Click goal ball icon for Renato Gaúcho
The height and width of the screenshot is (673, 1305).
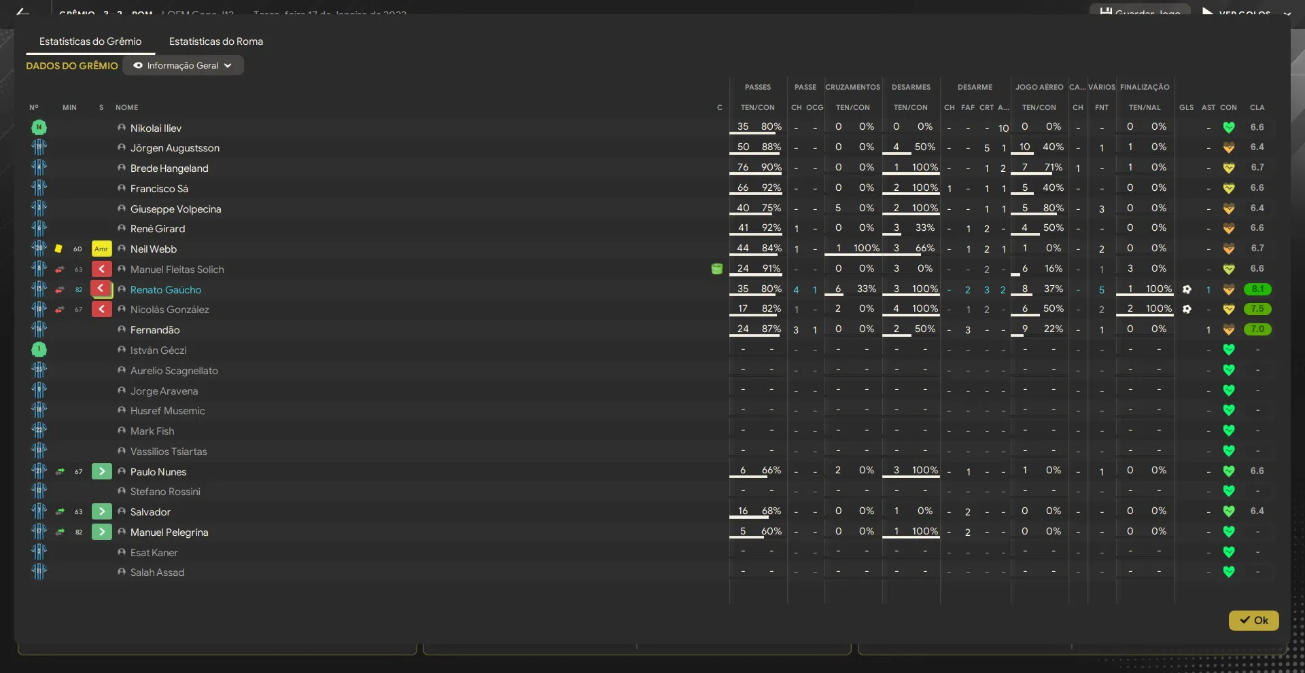click(x=1187, y=289)
